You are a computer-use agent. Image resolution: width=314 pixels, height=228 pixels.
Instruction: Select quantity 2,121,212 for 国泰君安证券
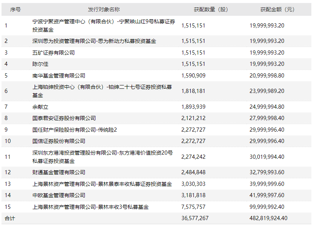point(193,118)
